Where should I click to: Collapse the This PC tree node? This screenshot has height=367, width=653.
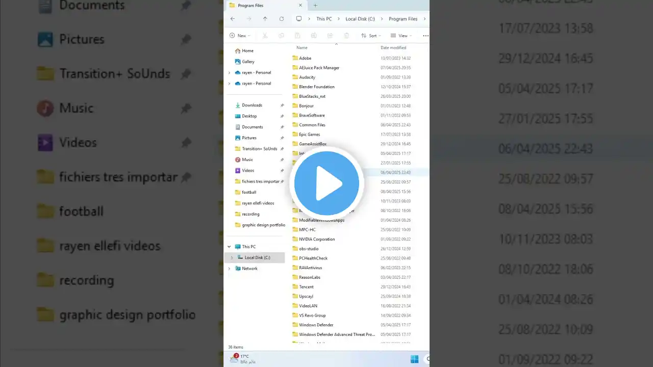click(x=229, y=247)
